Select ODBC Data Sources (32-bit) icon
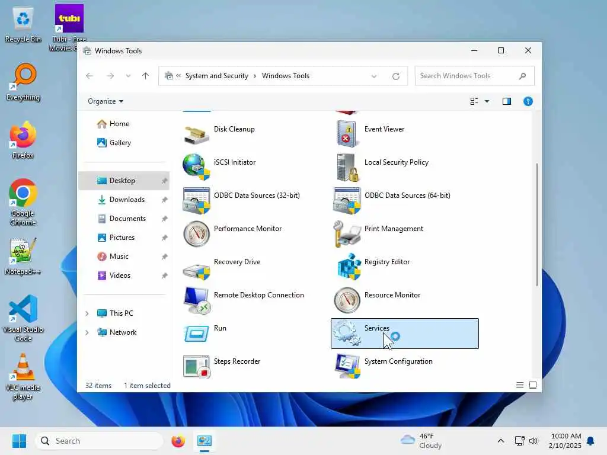Viewport: 607px width, 455px height. 196,201
